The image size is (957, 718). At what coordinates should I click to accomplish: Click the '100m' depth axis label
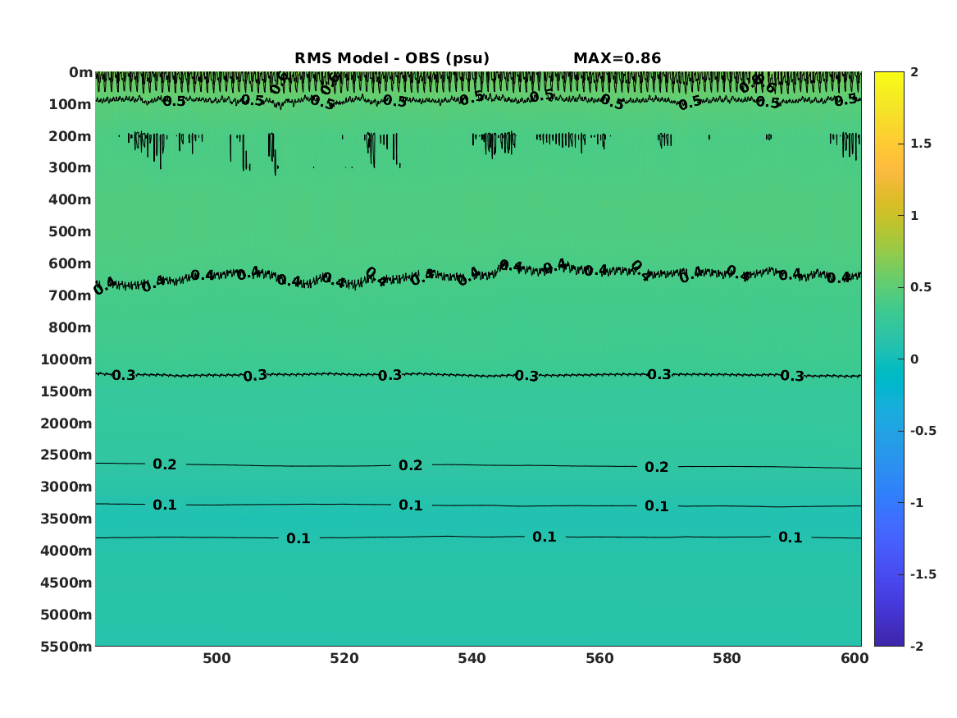71,104
